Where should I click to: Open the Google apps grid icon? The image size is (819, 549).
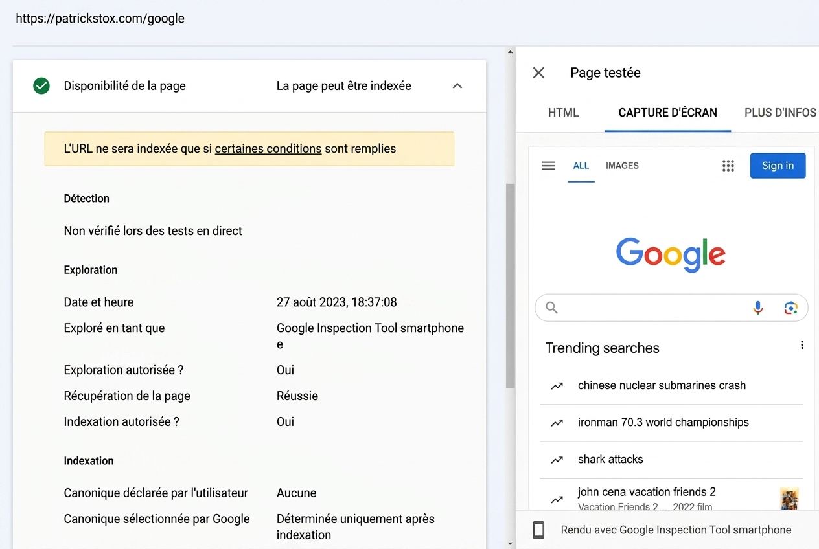728,166
